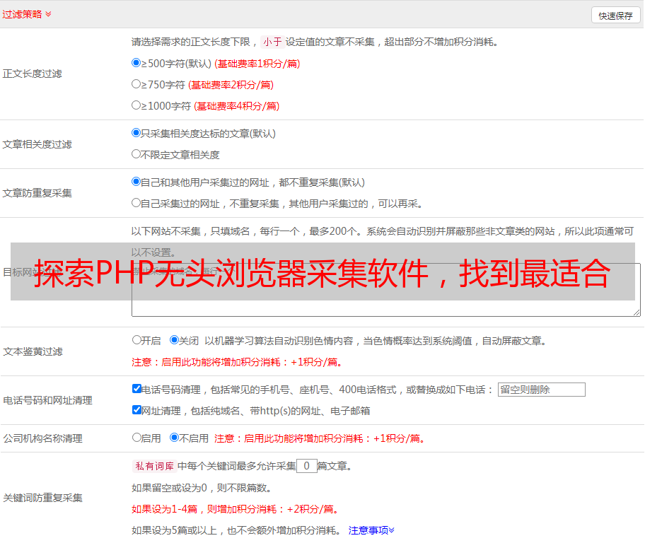The image size is (645, 543).
Task: Select ≥500字符 default length option
Action: coord(136,63)
